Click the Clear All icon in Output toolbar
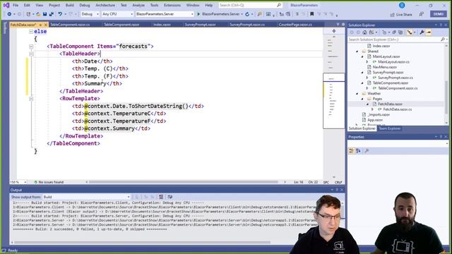452x254 pixels. pos(161,197)
